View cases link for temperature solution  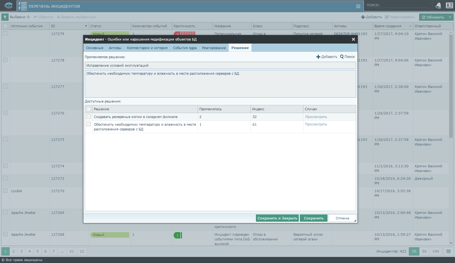click(x=316, y=124)
